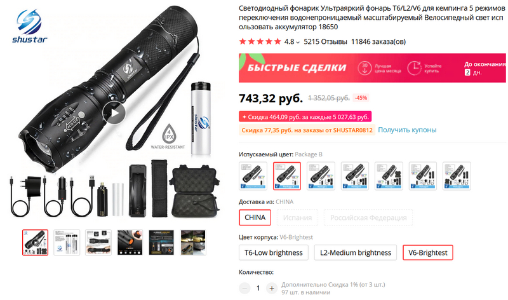This screenshot has width=508, height=300.
Task: View the second gallery thumbnail with batteries
Action: coord(67,243)
